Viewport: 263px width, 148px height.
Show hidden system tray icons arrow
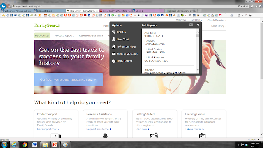(238, 145)
